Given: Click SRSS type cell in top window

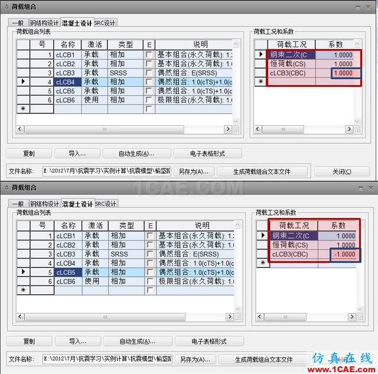Looking at the screenshot, I should pyautogui.click(x=125, y=73).
